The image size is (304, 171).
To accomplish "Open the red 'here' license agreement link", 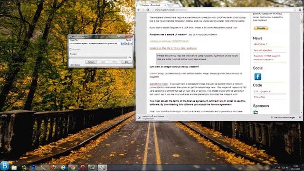I will tap(221, 101).
